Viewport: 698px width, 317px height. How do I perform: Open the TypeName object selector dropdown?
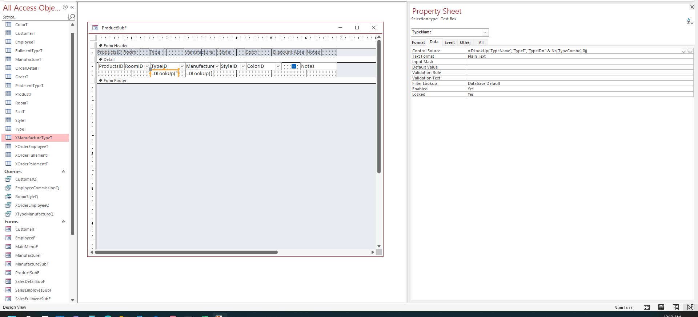tap(485, 33)
